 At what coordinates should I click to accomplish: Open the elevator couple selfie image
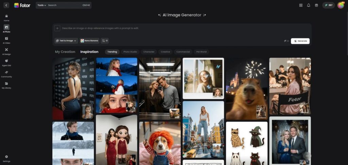pyautogui.click(x=160, y=89)
